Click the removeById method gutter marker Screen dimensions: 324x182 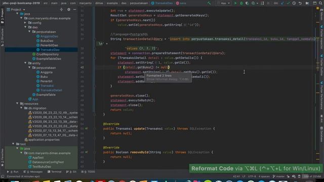click(x=87, y=152)
